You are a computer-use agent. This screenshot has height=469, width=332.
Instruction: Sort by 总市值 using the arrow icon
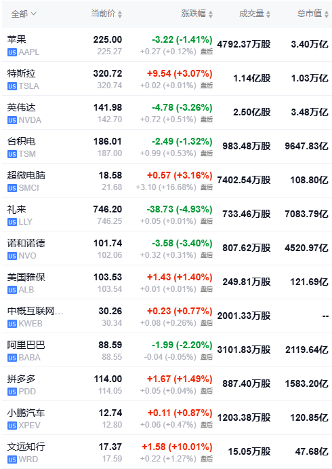[x=327, y=14]
